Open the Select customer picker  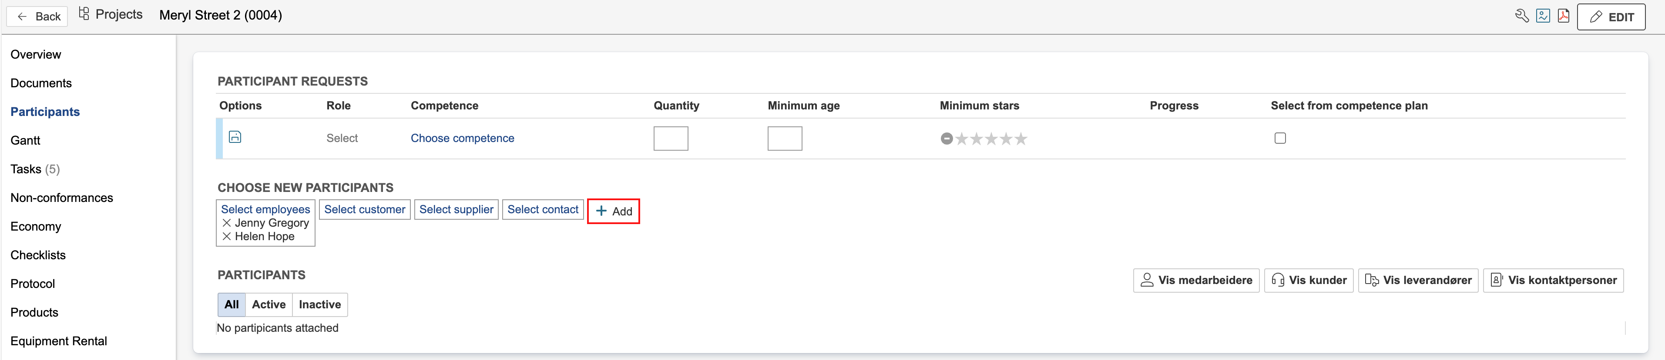pos(365,210)
